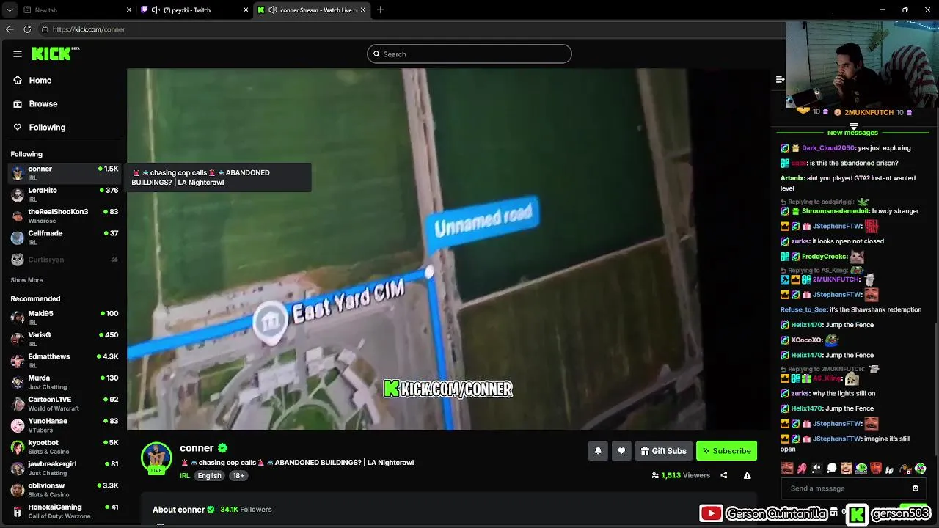Click the Kick search field
The height and width of the screenshot is (528, 939).
tap(469, 54)
